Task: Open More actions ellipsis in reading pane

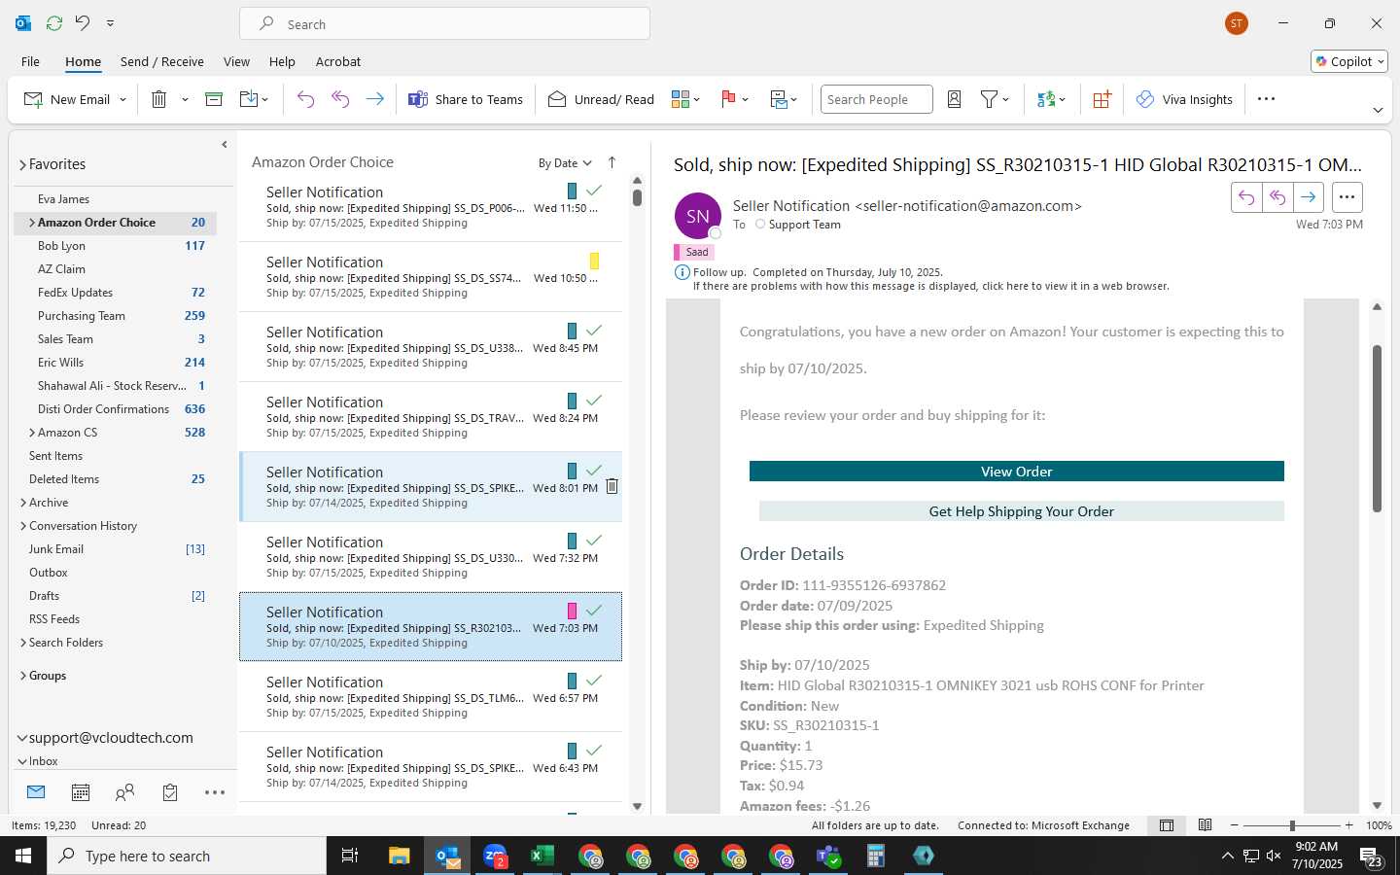Action: (x=1347, y=197)
